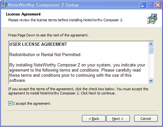Click the License Agreement page heading
This screenshot has height=127, width=163.
pyautogui.click(x=23, y=14)
